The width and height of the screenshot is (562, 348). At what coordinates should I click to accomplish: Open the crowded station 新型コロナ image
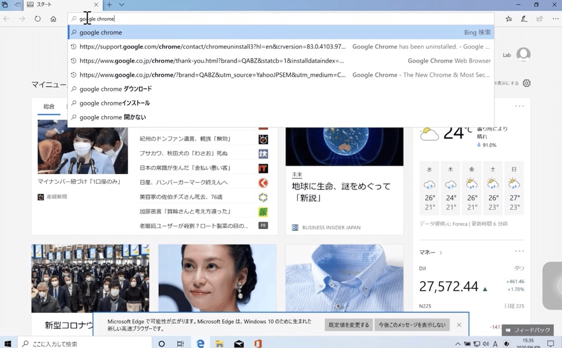(x=90, y=278)
